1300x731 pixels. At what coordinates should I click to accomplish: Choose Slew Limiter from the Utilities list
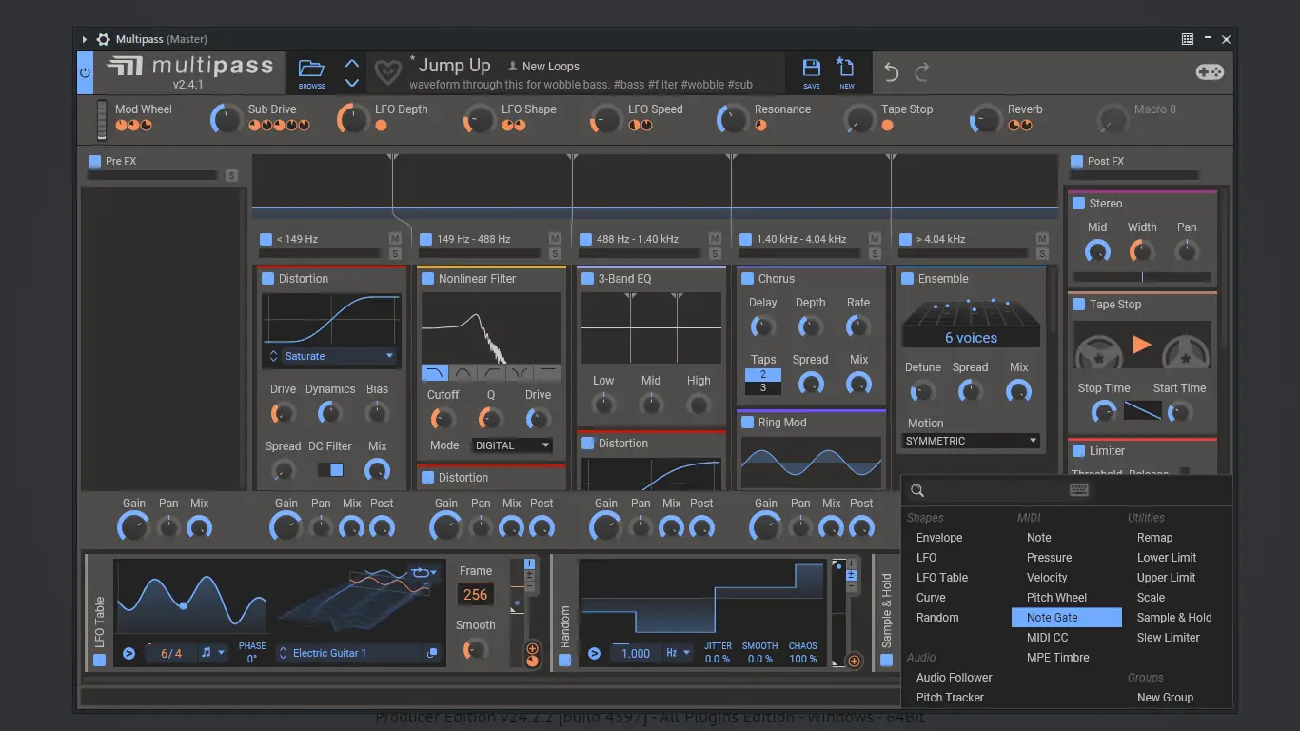click(1169, 638)
